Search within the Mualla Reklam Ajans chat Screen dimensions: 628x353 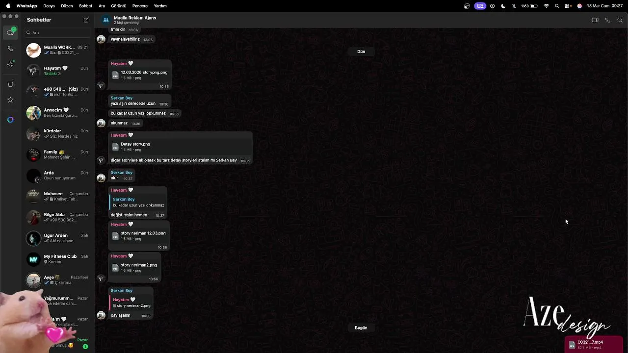(620, 20)
